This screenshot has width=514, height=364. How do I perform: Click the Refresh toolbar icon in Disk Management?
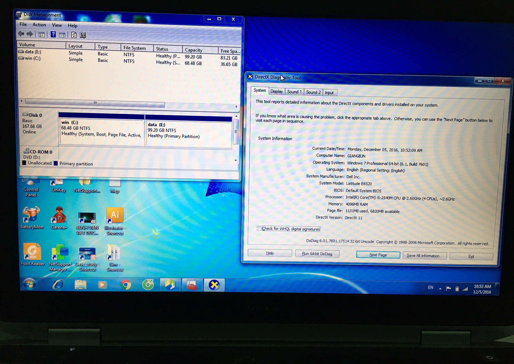tap(74, 35)
